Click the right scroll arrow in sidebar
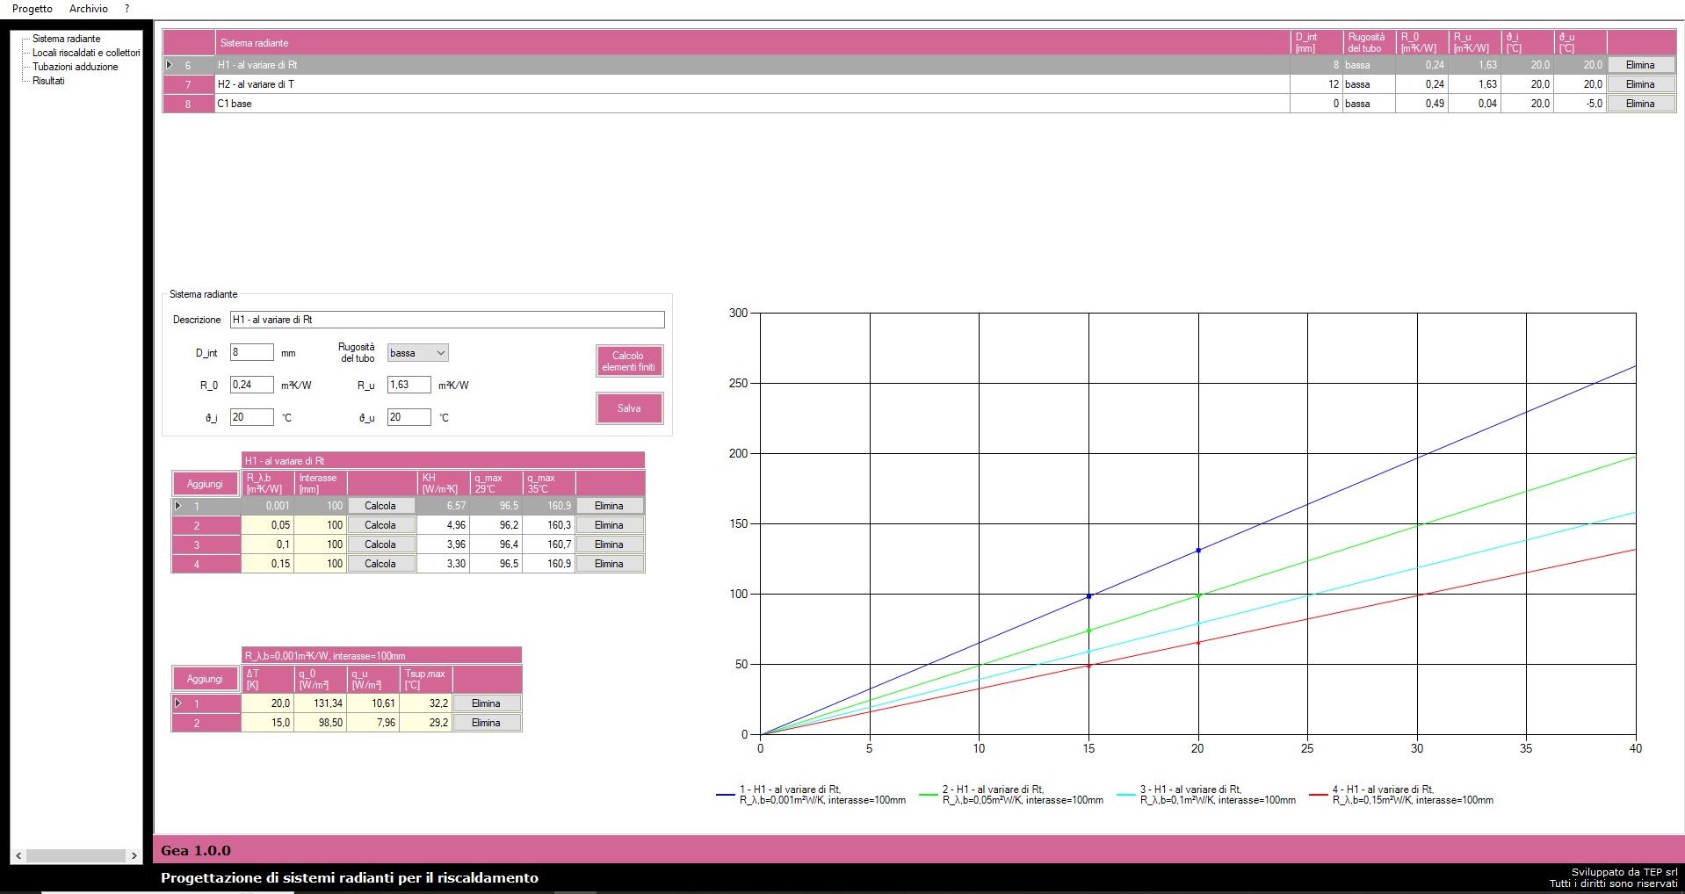This screenshot has height=894, width=1685. pyautogui.click(x=134, y=855)
